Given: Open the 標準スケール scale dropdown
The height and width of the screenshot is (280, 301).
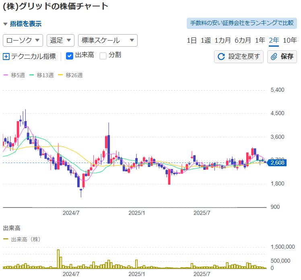Looking at the screenshot, I should 107,40.
